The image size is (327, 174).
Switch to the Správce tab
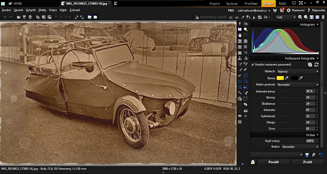232,4
